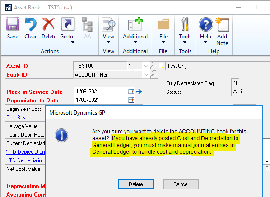
Task: Open calendar for Depreciated to Date
Action: 131,100
